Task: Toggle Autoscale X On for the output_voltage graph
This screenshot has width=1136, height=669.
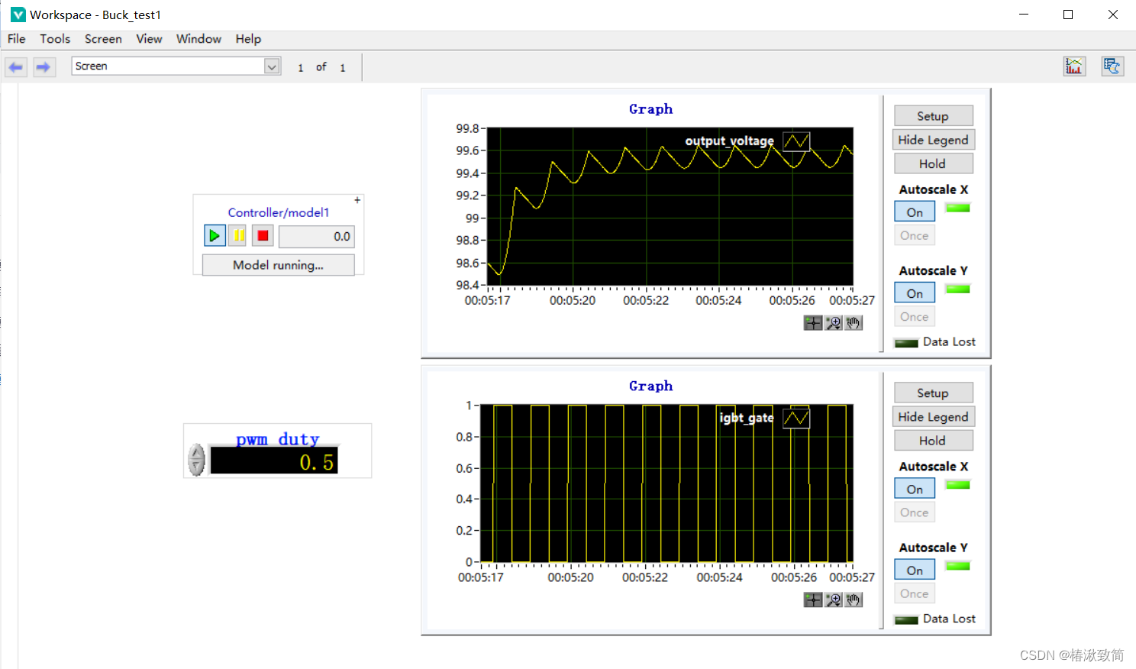Action: 914,211
